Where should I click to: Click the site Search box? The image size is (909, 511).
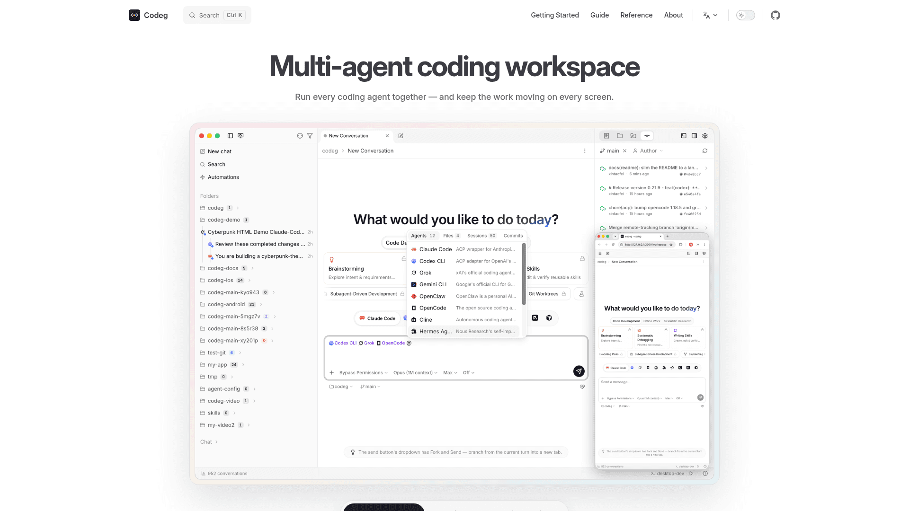click(x=217, y=15)
